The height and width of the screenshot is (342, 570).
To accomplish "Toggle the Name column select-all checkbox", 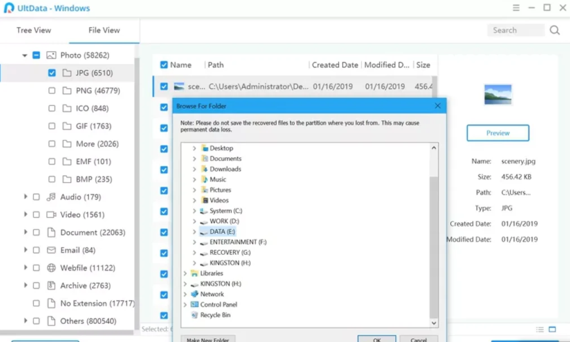I will point(164,65).
